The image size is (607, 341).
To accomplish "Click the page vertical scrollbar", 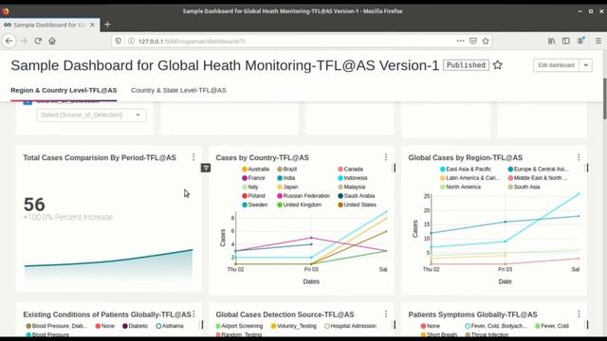I will point(604,99).
